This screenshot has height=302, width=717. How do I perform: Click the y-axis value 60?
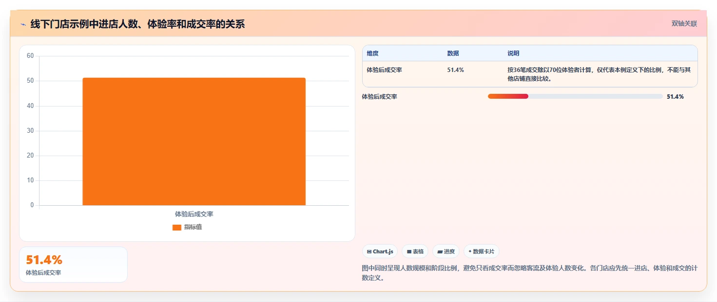pos(30,56)
